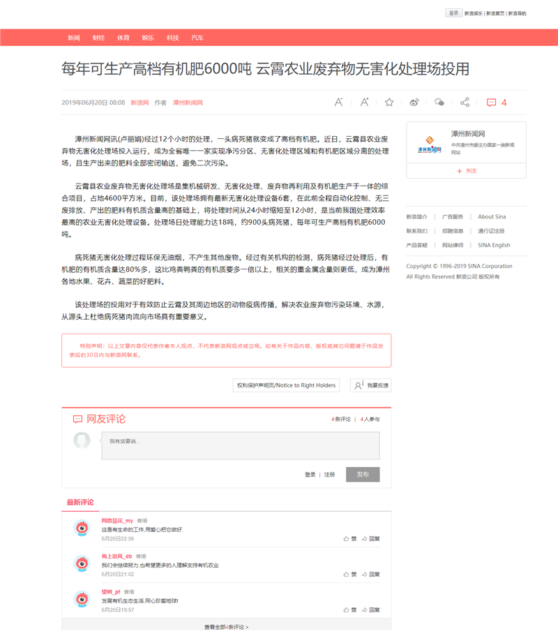Switch to the 最新评论 tab
558x631 pixels.
point(80,503)
